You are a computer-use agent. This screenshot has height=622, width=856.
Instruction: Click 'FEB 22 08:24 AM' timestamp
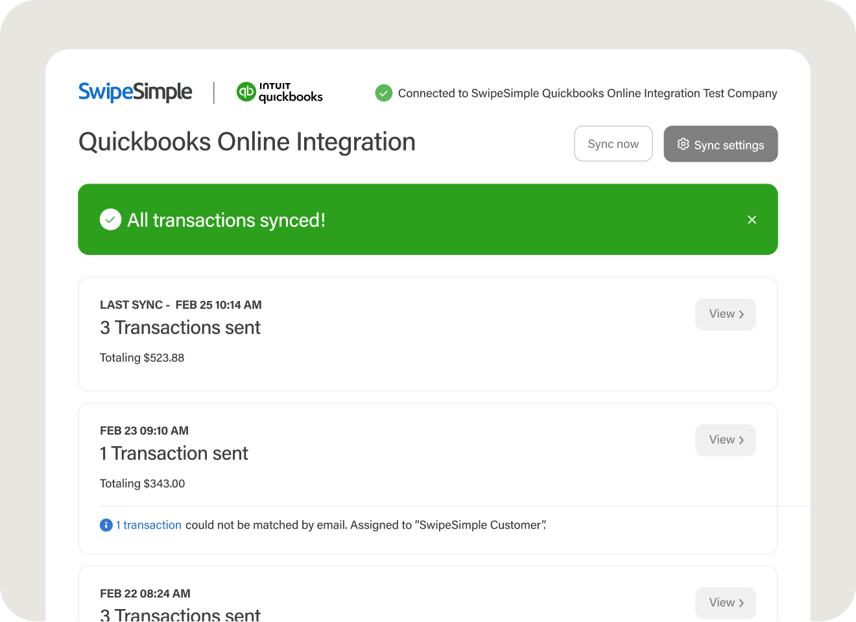click(145, 593)
